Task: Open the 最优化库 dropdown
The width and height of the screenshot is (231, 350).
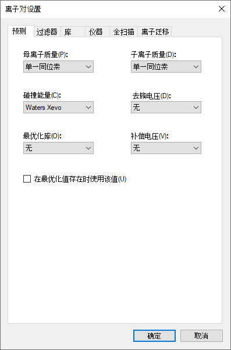Action: coord(58,148)
